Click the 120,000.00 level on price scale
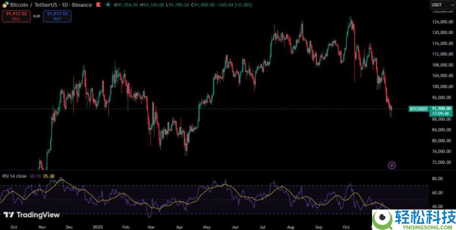Screen dimensions: 456x230 pyautogui.click(x=441, y=33)
